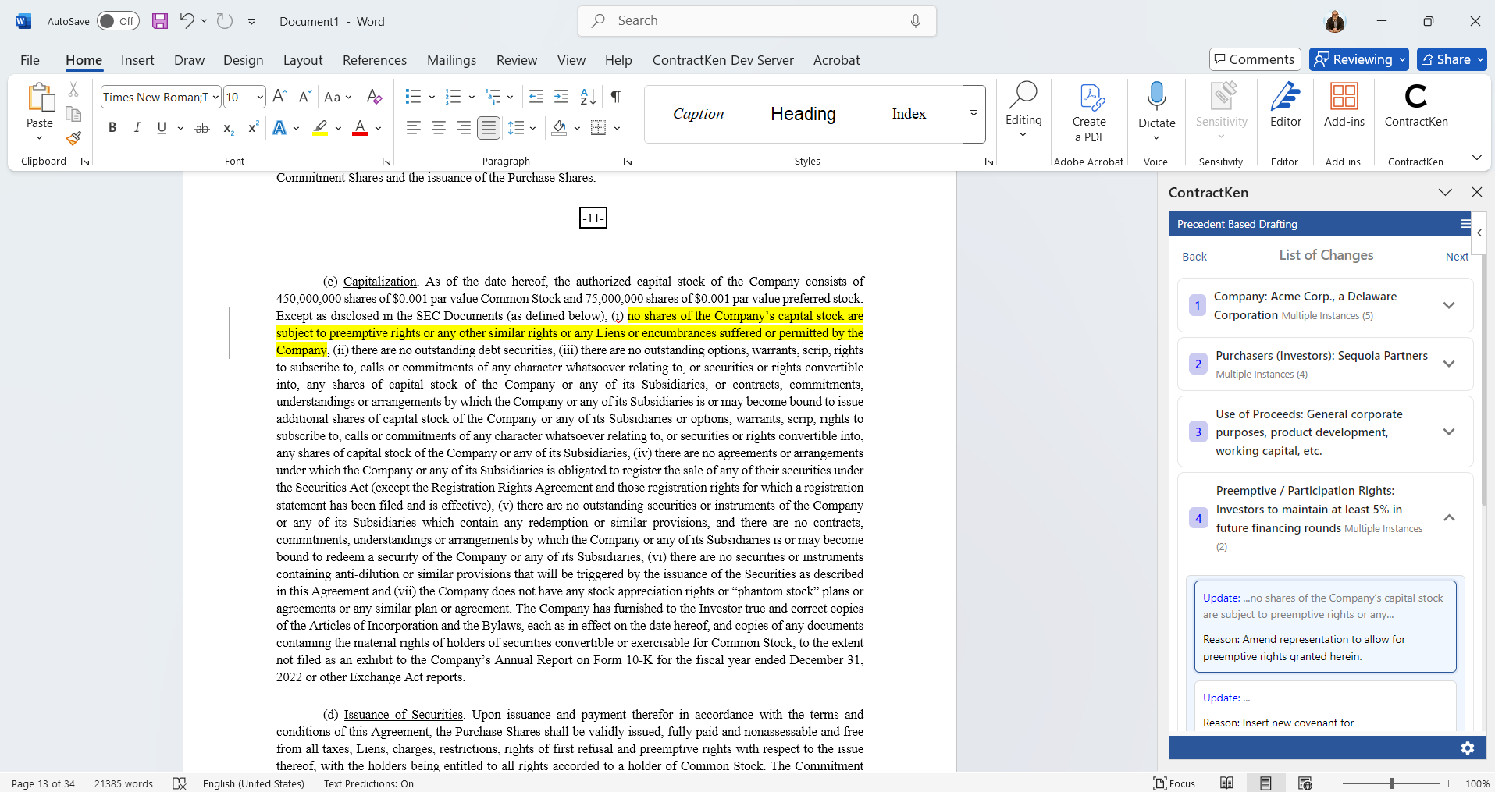Open ContractKen hamburger menu
The height and width of the screenshot is (792, 1495).
point(1465,224)
